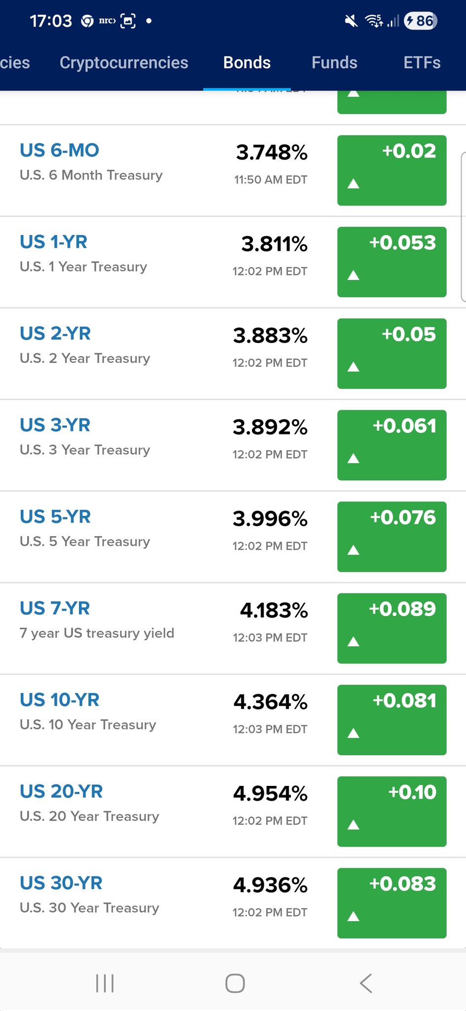Tap the US 5-YR +0.076 change box
466x1011 pixels.
coord(392,537)
